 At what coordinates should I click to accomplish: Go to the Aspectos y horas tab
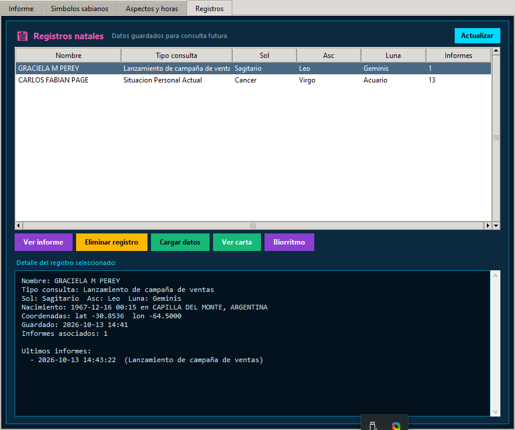[x=152, y=9]
